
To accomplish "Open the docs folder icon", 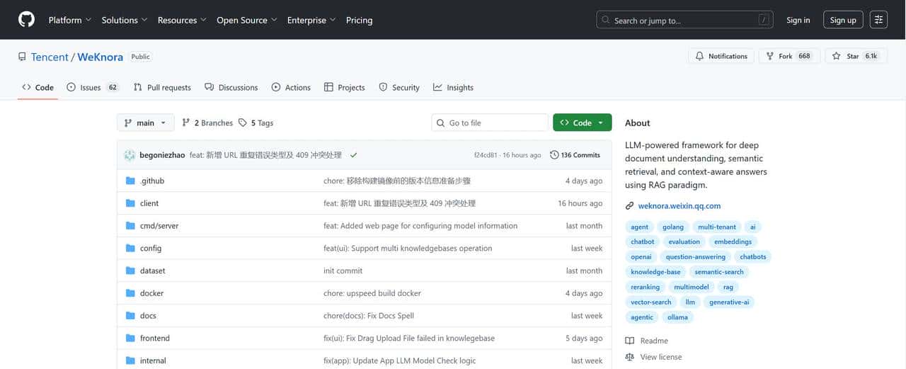I will pos(130,315).
